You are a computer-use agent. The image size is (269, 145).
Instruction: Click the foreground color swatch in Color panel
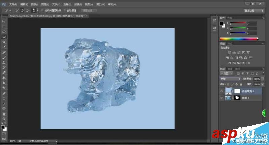pos(222,23)
